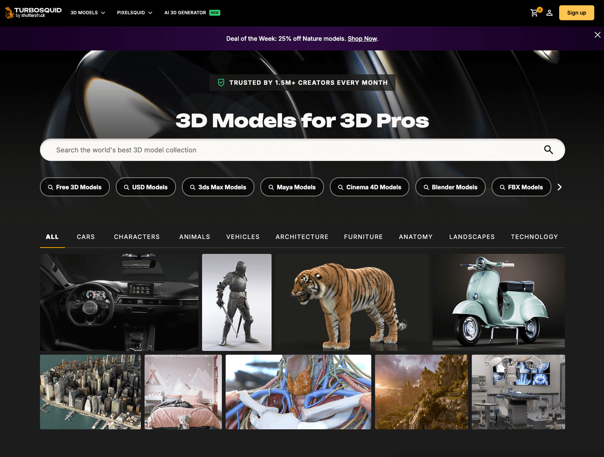Image resolution: width=604 pixels, height=457 pixels.
Task: Close the Deal of the Week banner
Action: (597, 35)
